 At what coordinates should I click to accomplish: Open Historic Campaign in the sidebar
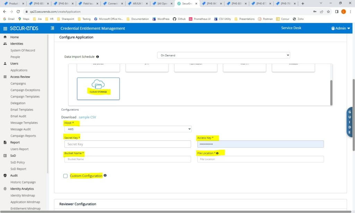coord(23,182)
